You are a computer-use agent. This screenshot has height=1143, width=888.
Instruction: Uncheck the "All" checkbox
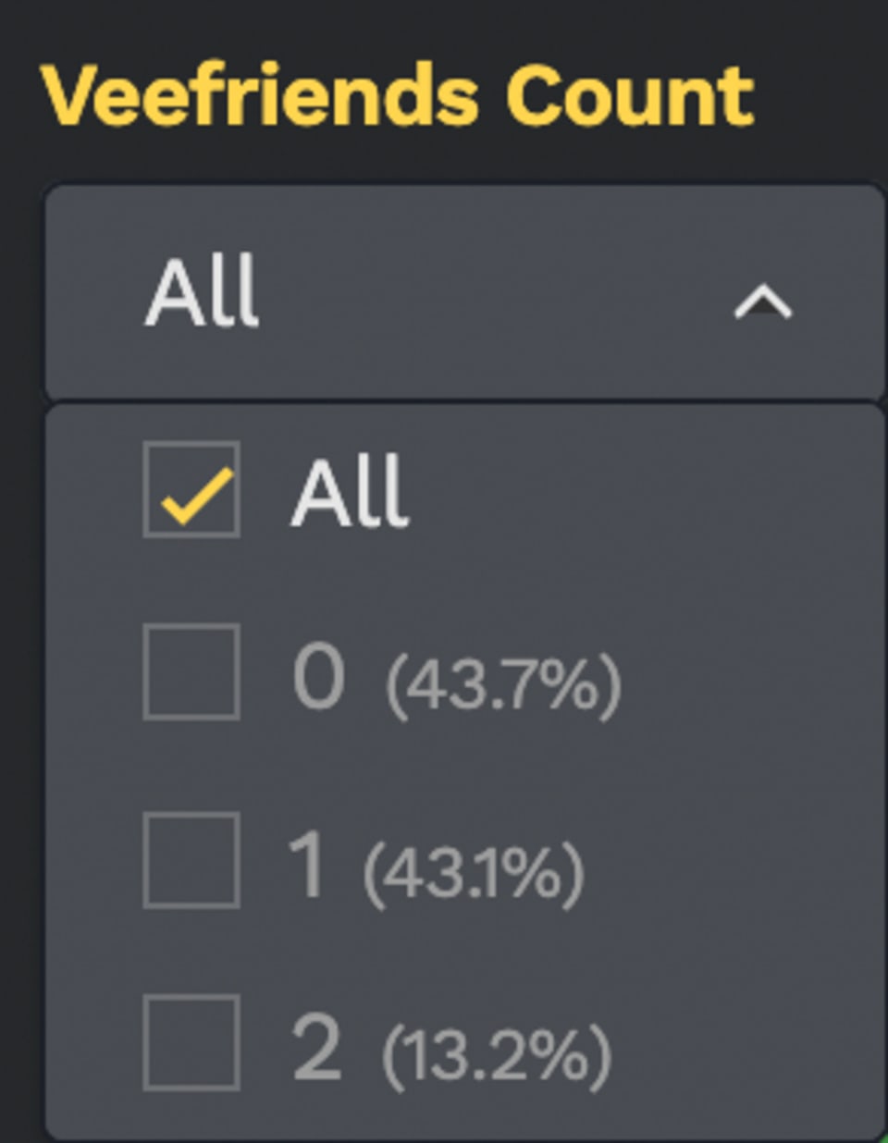[191, 489]
